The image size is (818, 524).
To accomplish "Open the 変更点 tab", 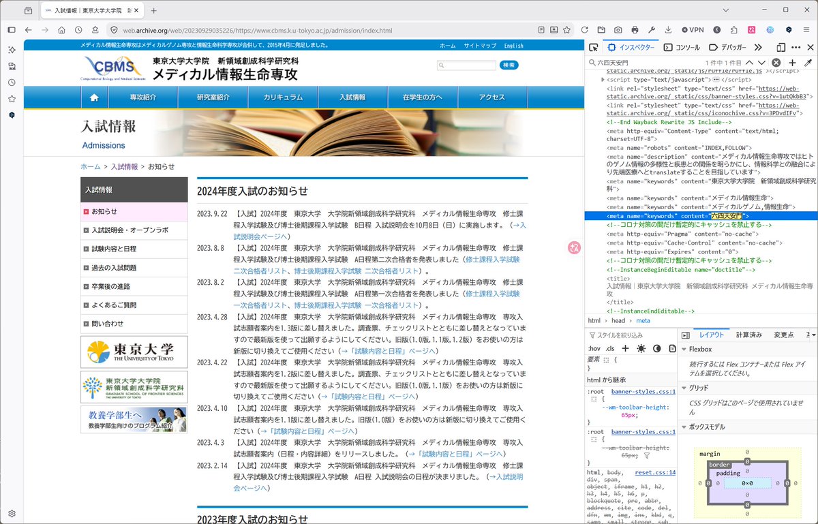I will coord(784,335).
